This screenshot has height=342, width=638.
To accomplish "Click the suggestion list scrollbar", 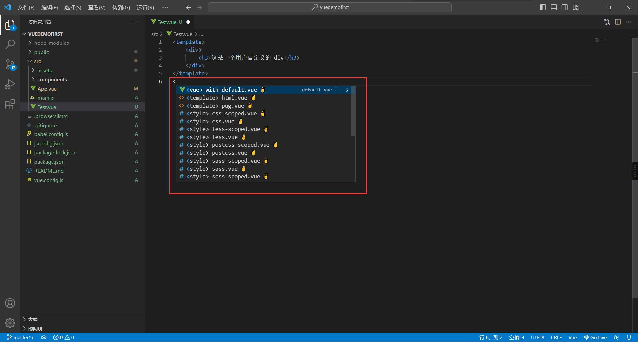I will (x=353, y=111).
